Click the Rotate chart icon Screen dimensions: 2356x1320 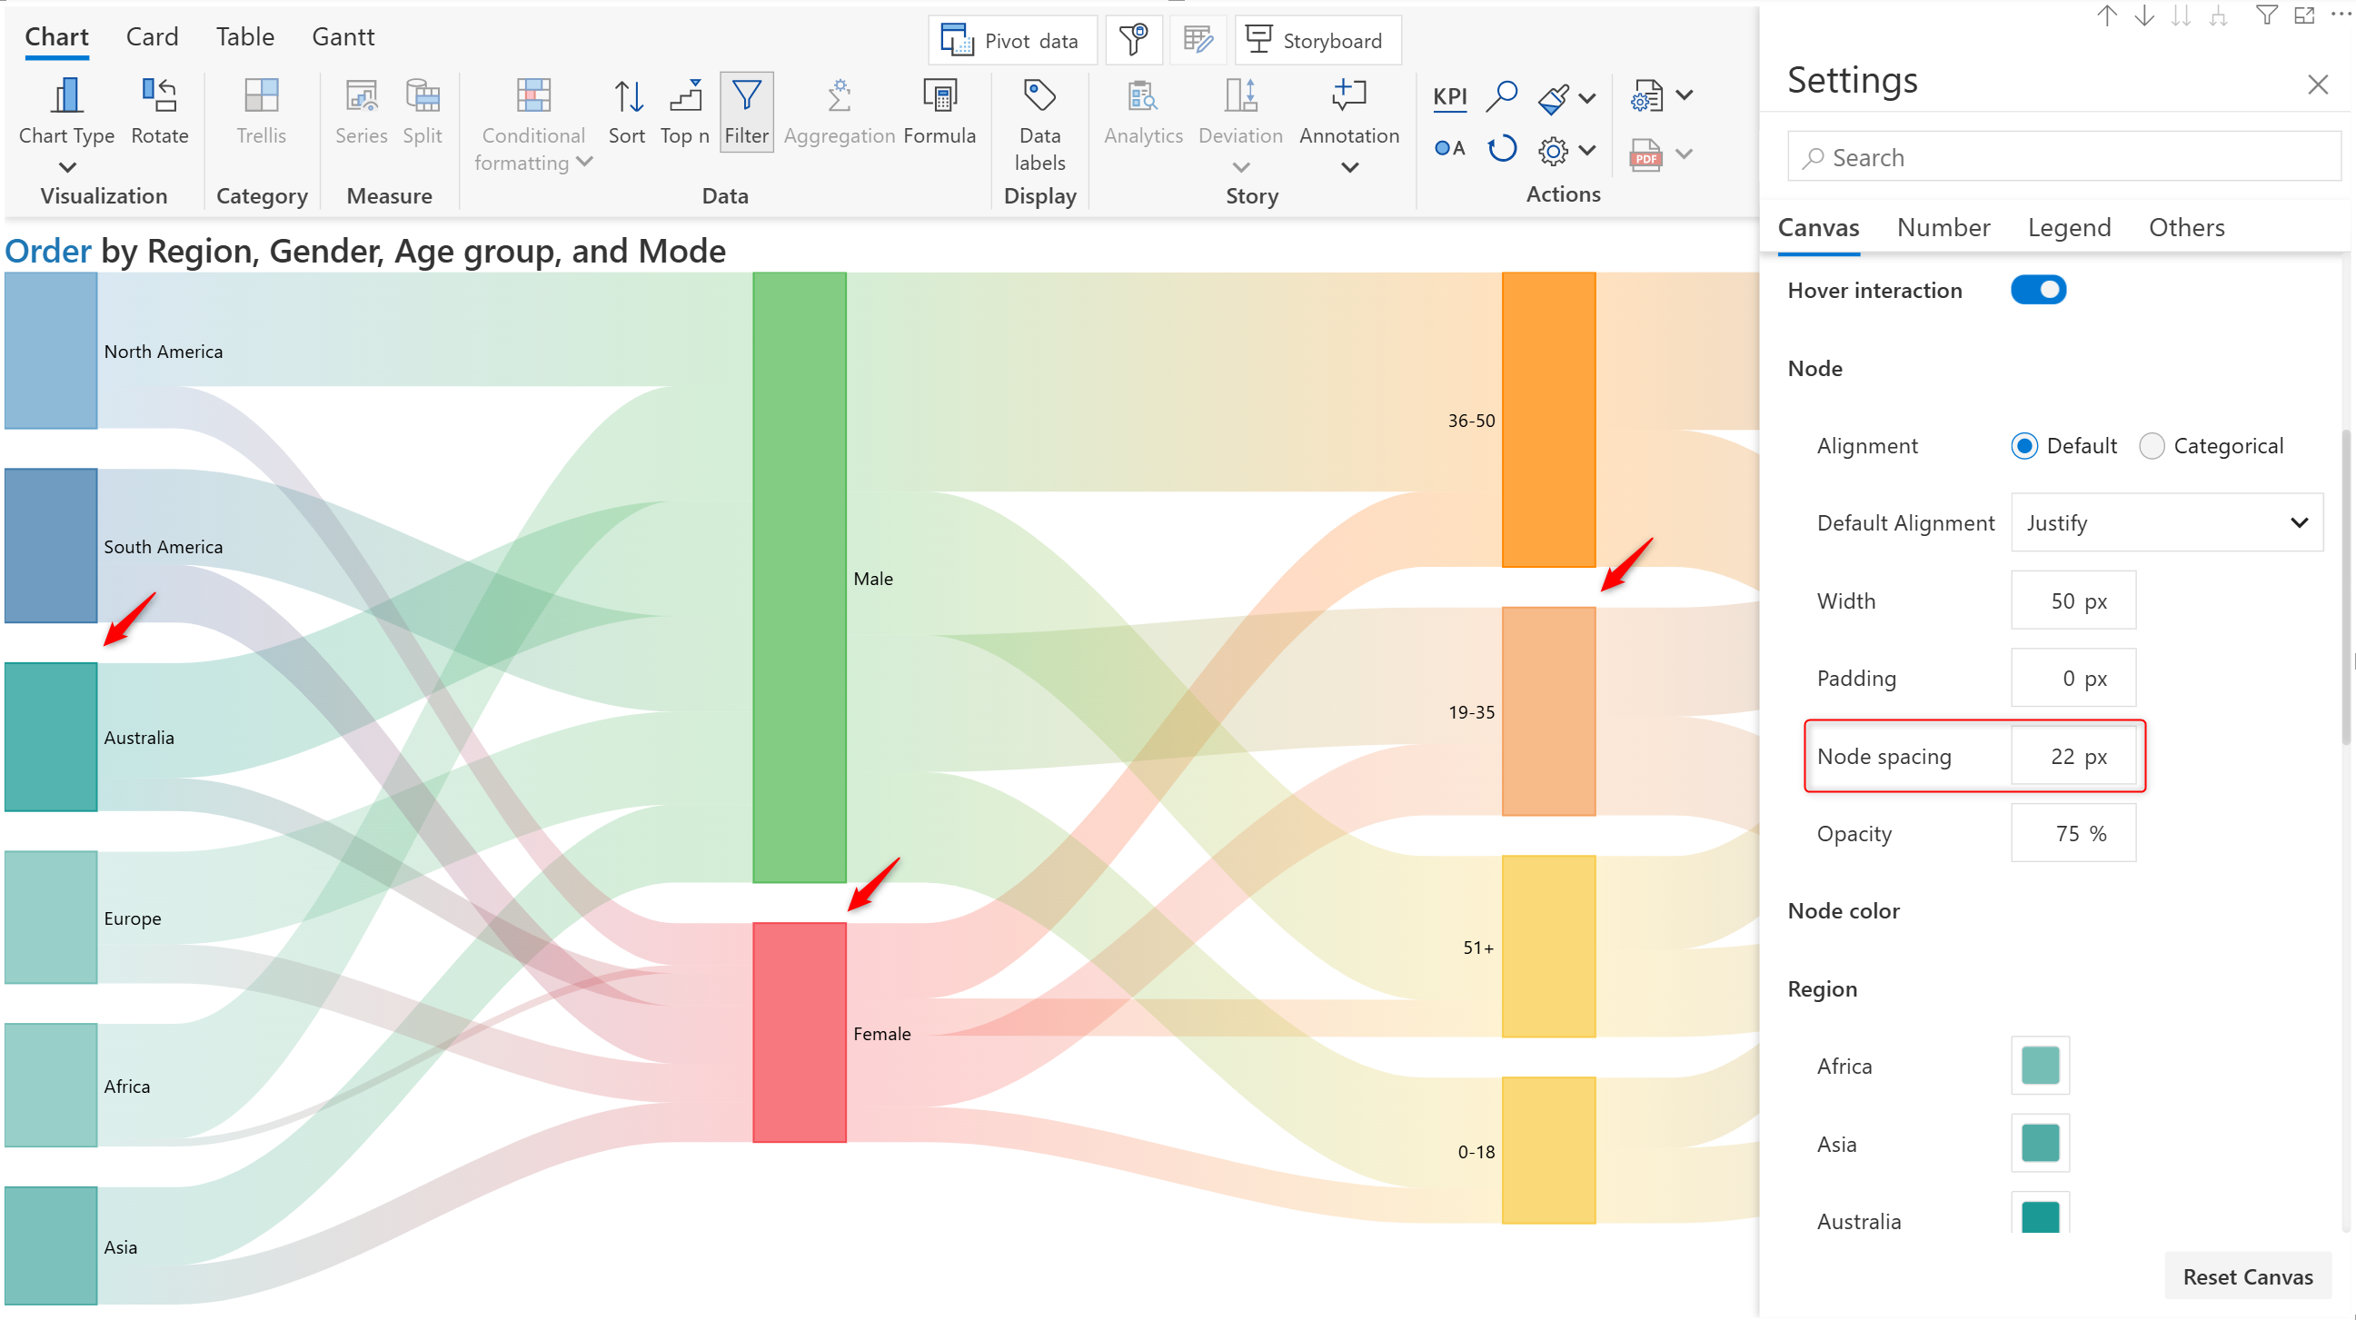click(159, 95)
